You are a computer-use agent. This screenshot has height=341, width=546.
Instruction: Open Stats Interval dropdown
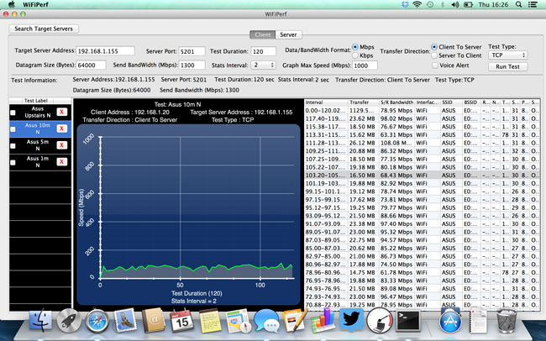click(263, 66)
